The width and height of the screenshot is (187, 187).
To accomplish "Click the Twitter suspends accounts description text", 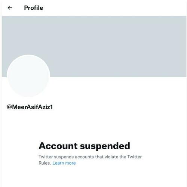I will (90, 160).
